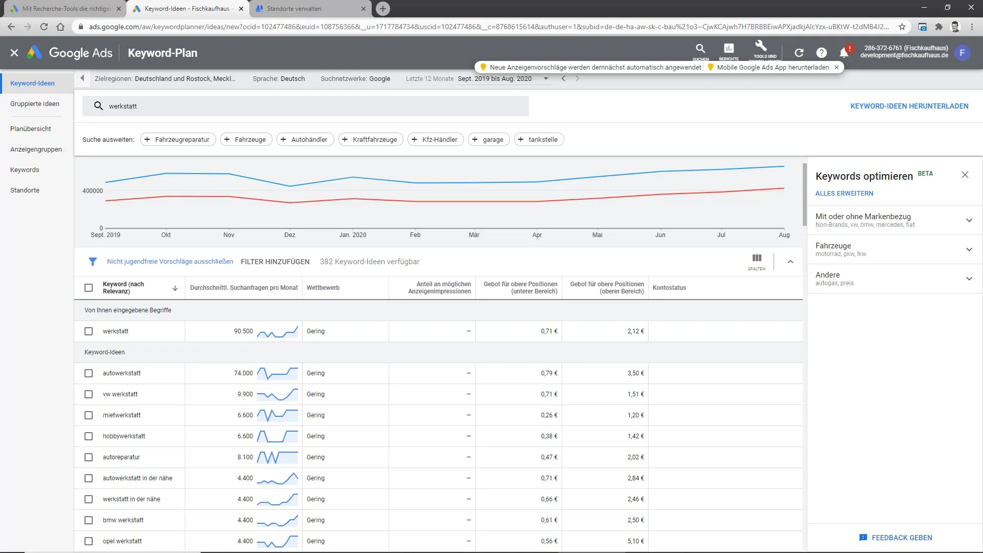The image size is (983, 553).
Task: Go to next date period arrow
Action: (x=578, y=78)
